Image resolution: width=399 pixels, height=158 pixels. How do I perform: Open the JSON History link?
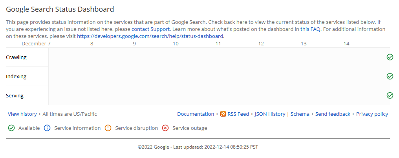click(x=270, y=114)
